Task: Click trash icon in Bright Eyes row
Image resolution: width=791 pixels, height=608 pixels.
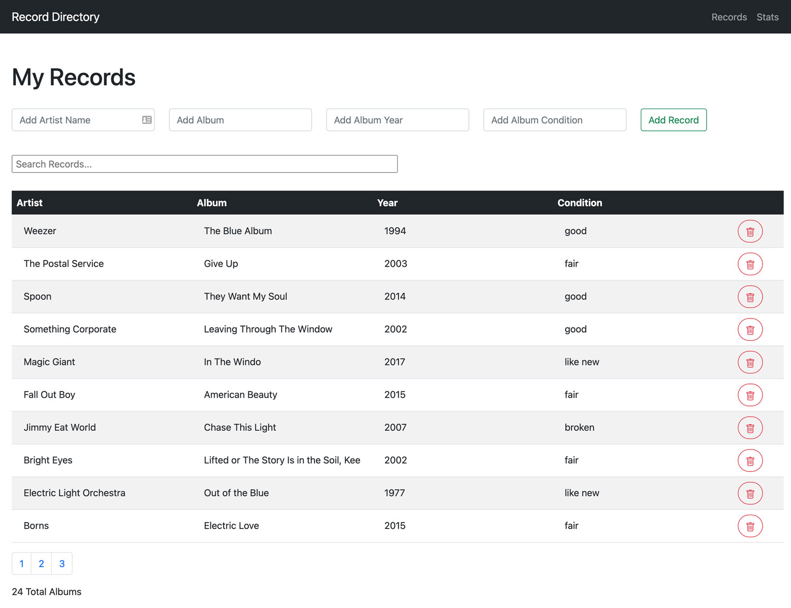Action: (750, 460)
